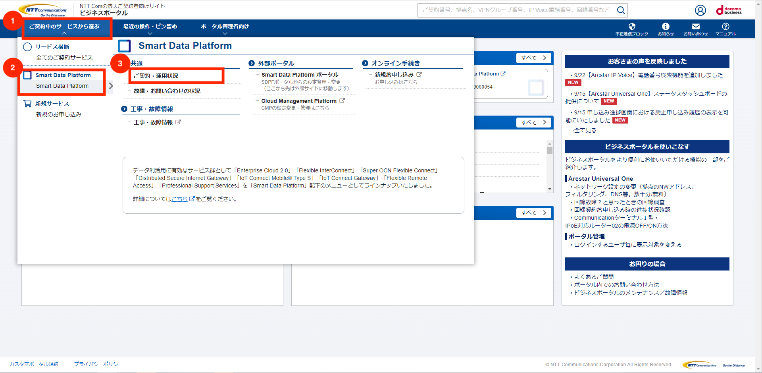The image size is (762, 373).
Task: Click external link icon next to 工事・故障情報 item
Action: click(178, 122)
